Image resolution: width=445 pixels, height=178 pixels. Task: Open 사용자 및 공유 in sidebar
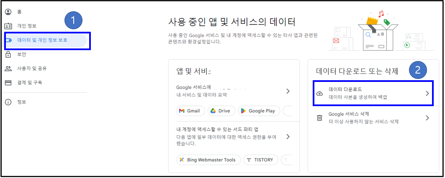coord(32,69)
